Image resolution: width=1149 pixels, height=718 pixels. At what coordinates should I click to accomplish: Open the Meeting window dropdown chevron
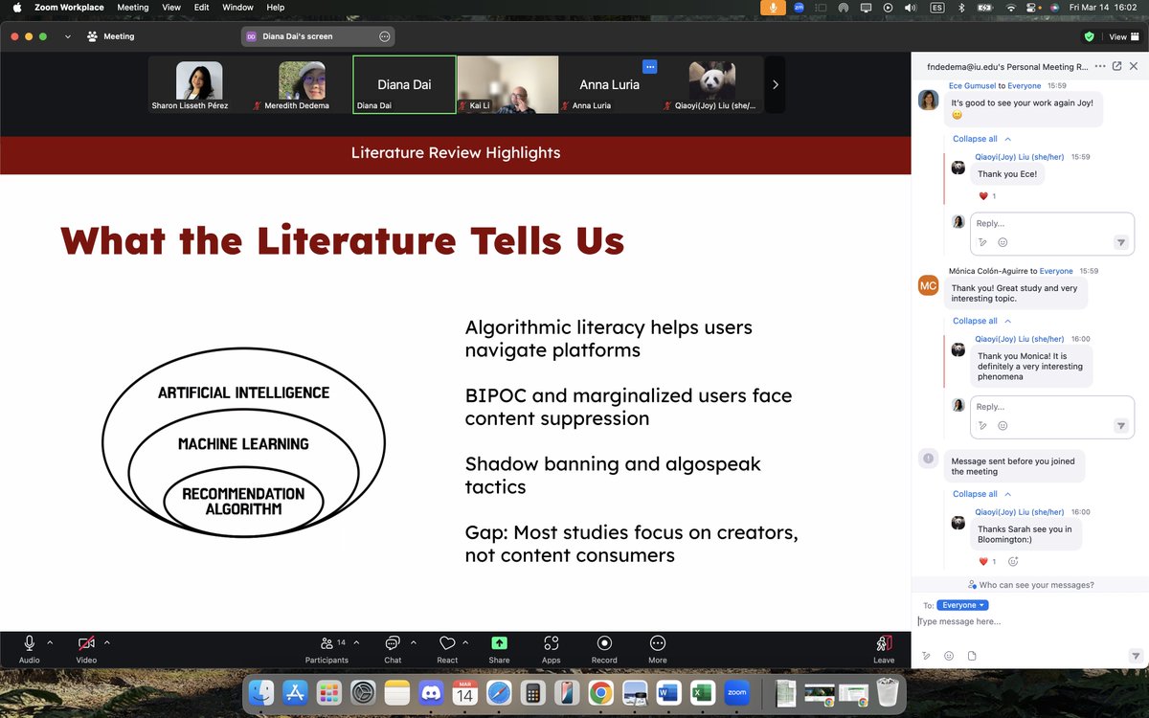pos(67,36)
